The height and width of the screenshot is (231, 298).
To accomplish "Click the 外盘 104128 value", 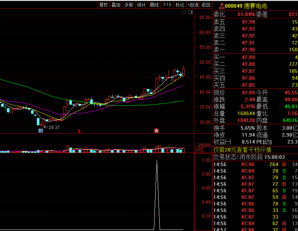I will point(246,121).
